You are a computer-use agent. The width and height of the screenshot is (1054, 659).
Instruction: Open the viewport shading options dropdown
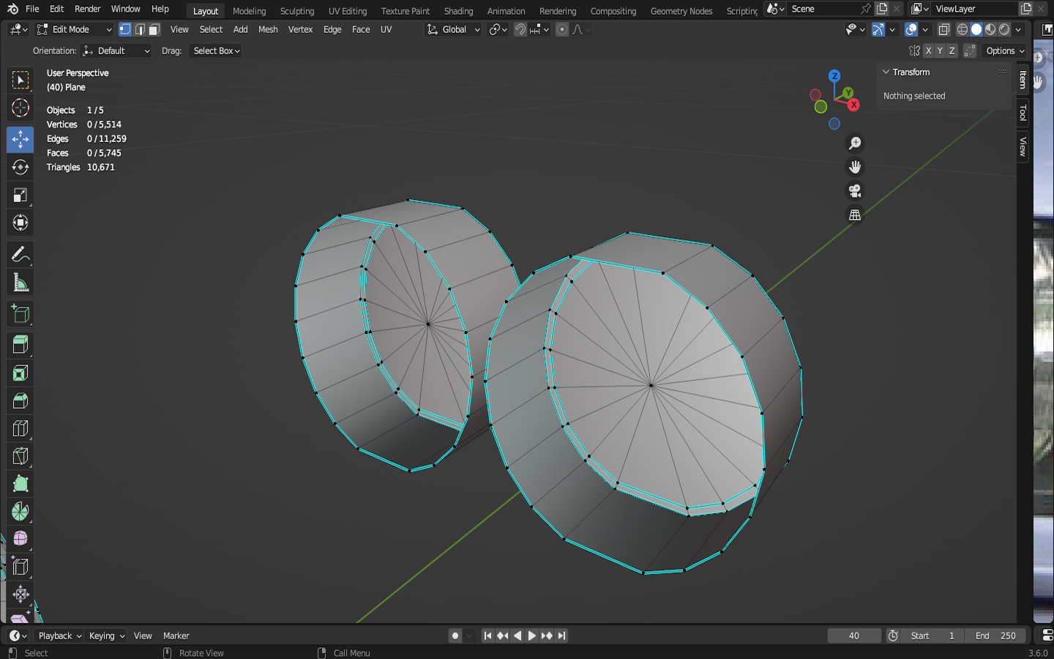click(1018, 29)
